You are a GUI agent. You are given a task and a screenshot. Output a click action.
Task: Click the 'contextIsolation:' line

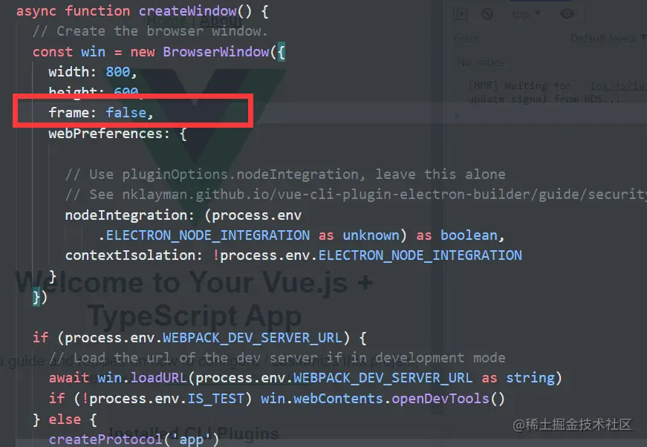(x=293, y=255)
